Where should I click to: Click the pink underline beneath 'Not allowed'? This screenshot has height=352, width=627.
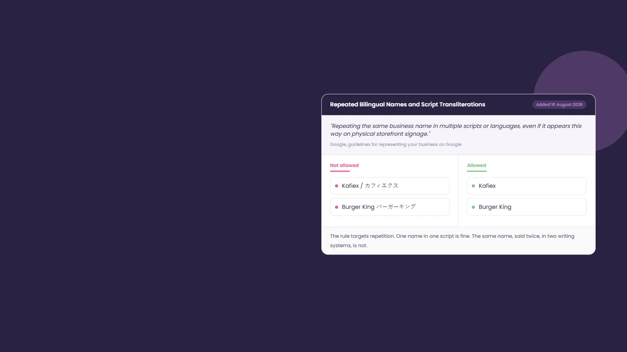click(340, 171)
